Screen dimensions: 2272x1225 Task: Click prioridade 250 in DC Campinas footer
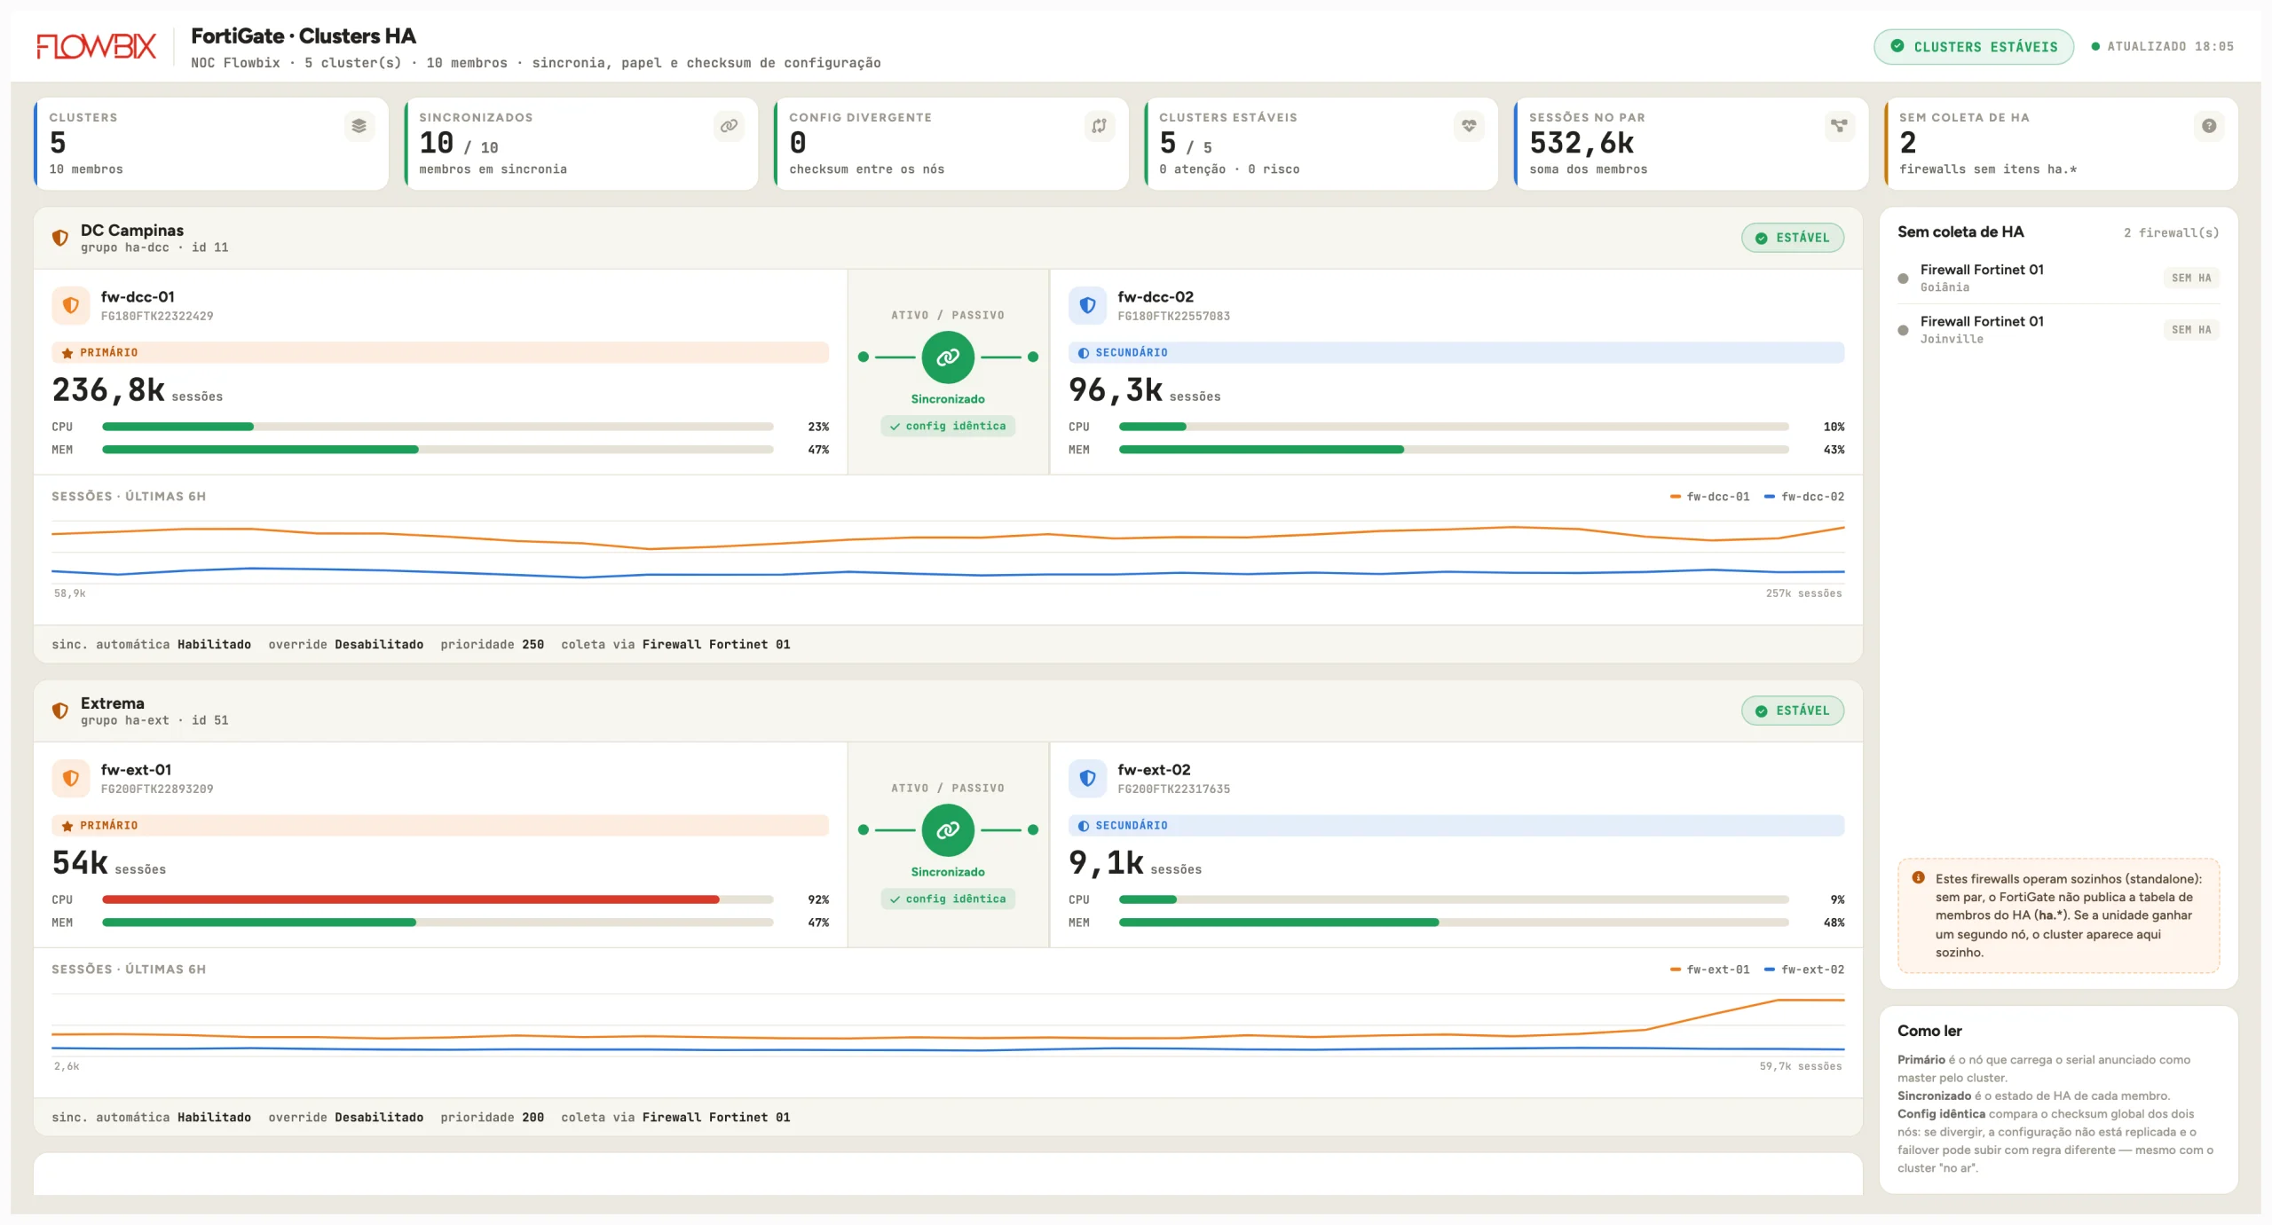493,645
